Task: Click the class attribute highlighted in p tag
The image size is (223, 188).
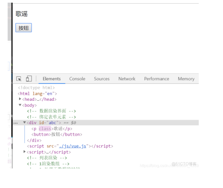Action: coord(45,129)
